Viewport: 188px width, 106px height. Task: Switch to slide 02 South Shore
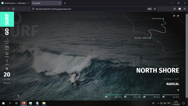point(132,96)
